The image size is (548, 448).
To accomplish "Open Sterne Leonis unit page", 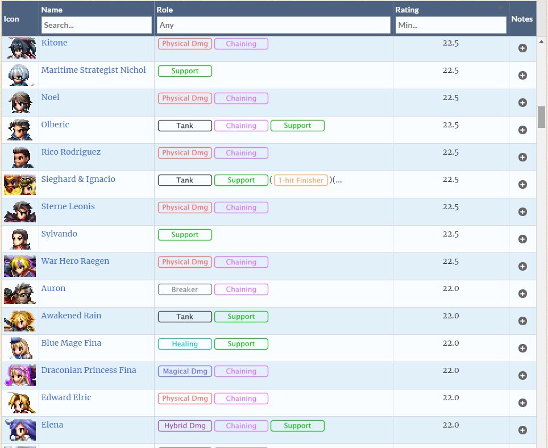I will tap(68, 206).
